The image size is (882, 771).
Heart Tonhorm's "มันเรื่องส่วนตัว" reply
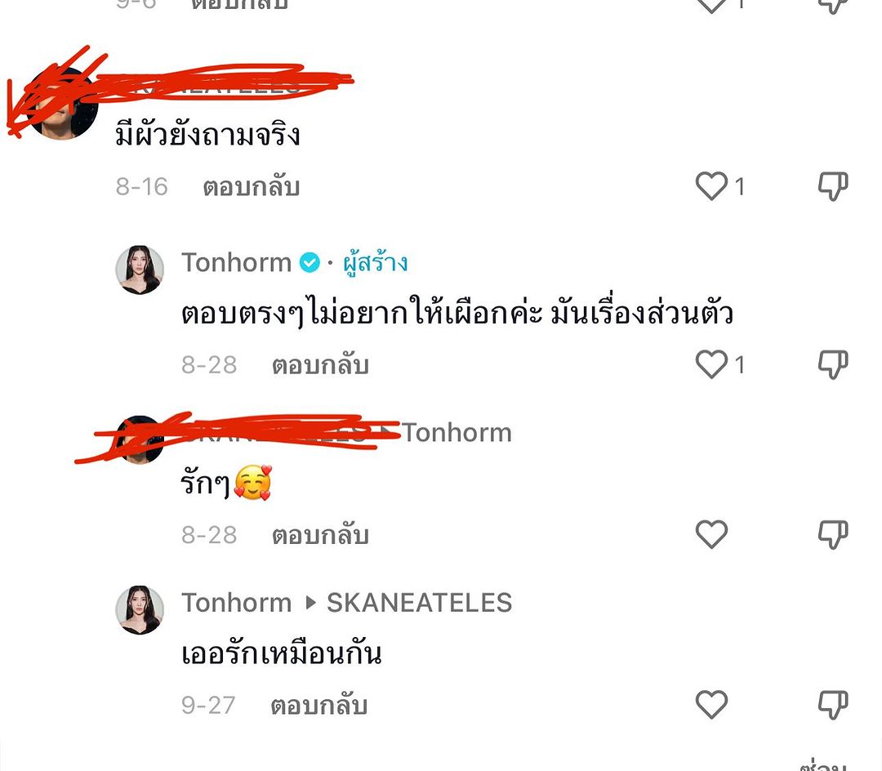711,364
